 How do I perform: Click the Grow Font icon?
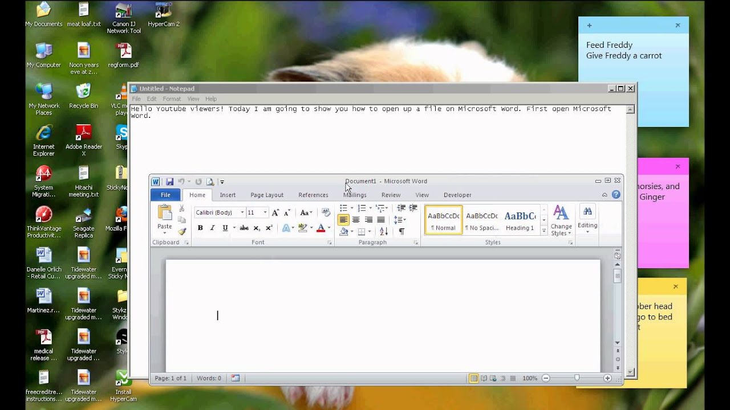tap(275, 212)
